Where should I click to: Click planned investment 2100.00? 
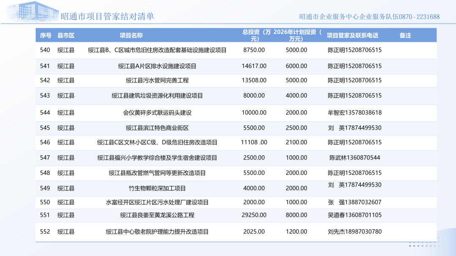(296, 142)
